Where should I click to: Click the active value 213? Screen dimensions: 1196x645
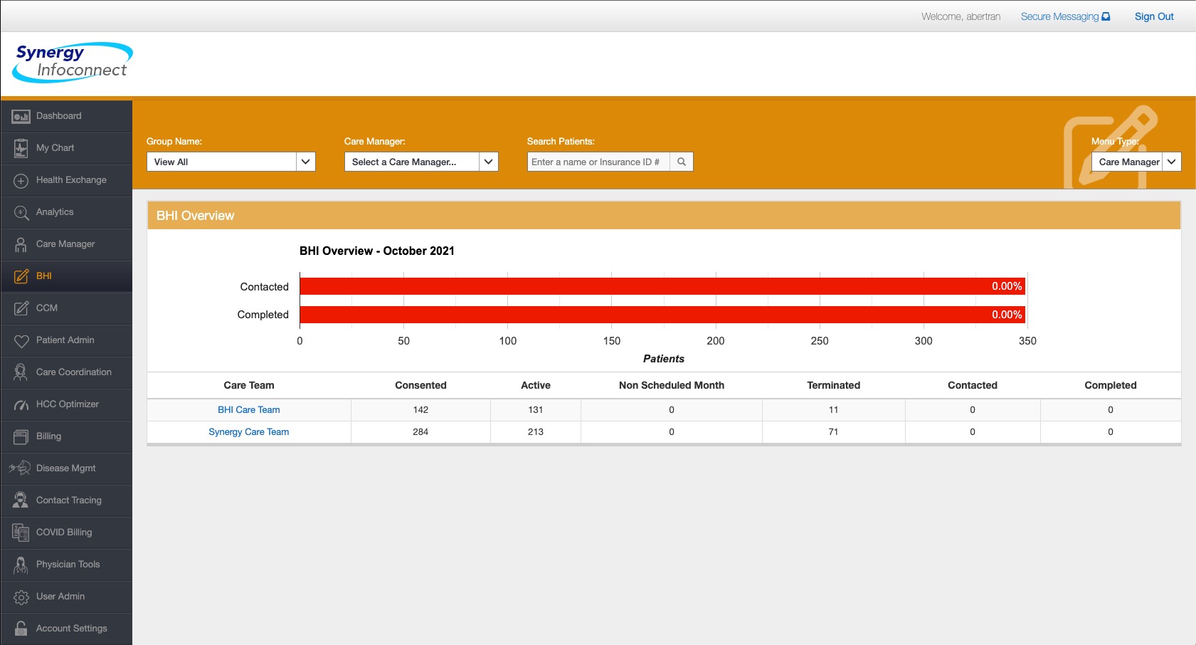coord(536,432)
